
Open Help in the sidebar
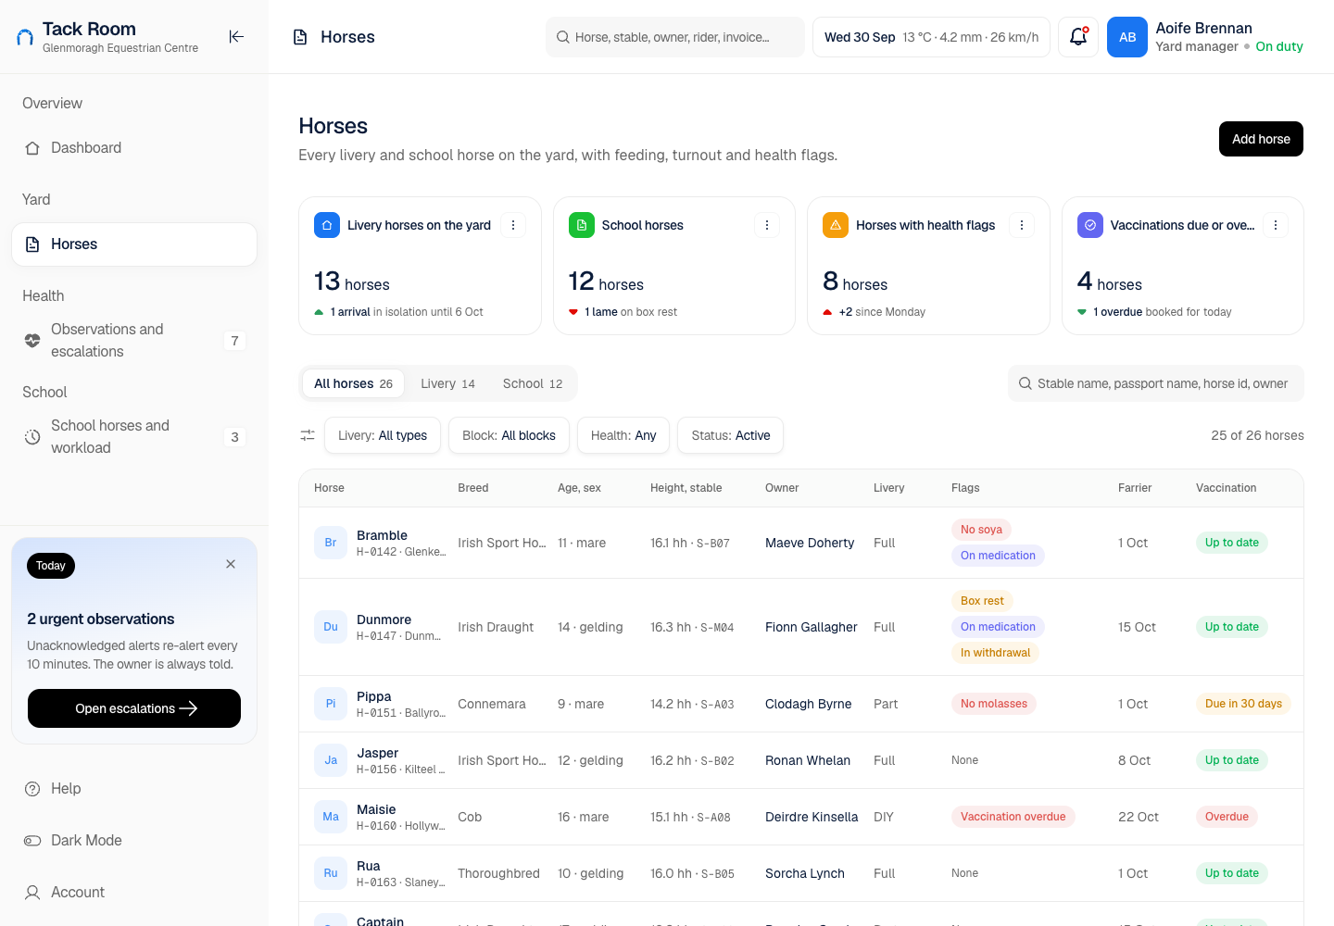pos(134,789)
